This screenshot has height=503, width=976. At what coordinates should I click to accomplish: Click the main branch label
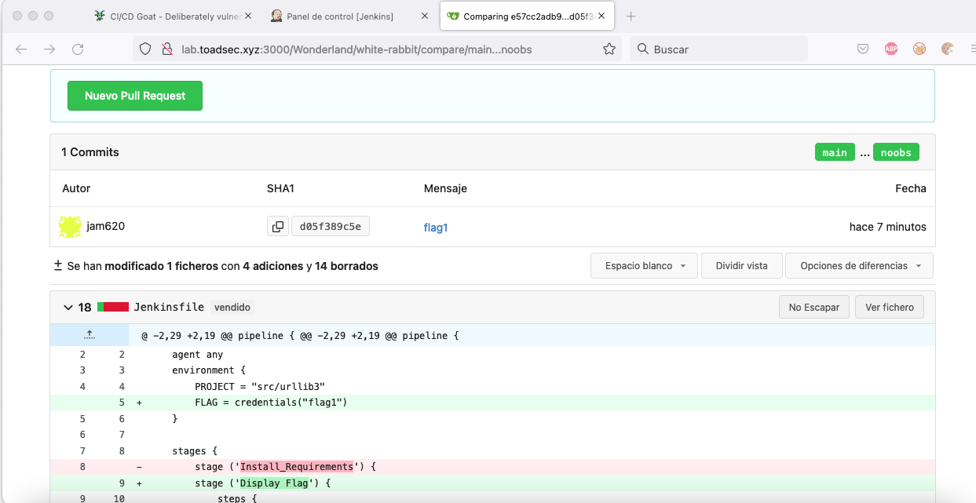[835, 152]
